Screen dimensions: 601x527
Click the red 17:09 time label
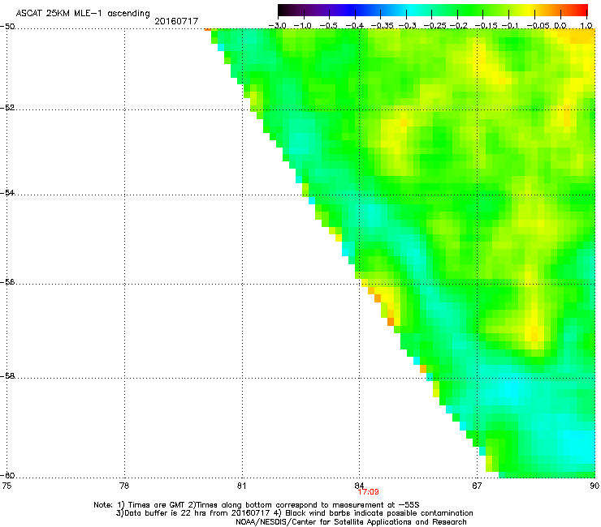click(369, 492)
